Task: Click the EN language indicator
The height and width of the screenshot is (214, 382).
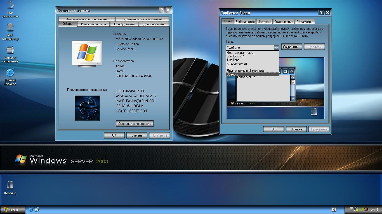Action: pos(334,210)
